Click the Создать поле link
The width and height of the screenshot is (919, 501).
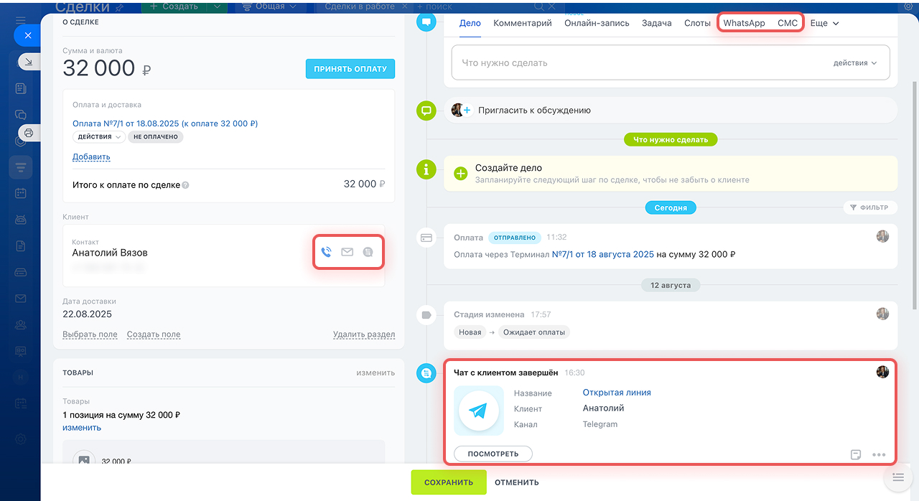pos(154,334)
